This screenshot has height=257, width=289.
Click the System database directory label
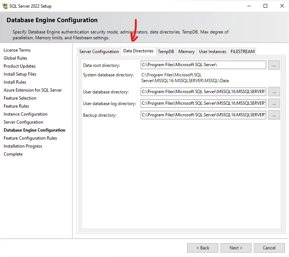pyautogui.click(x=108, y=75)
